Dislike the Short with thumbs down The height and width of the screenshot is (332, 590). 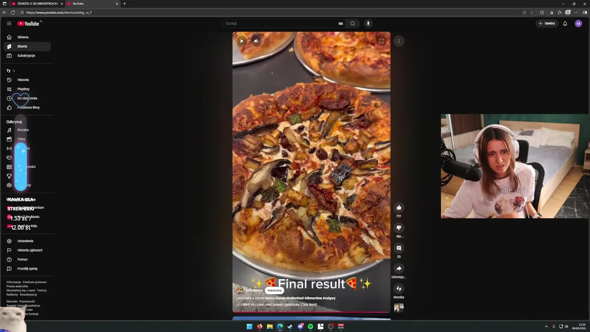[399, 228]
